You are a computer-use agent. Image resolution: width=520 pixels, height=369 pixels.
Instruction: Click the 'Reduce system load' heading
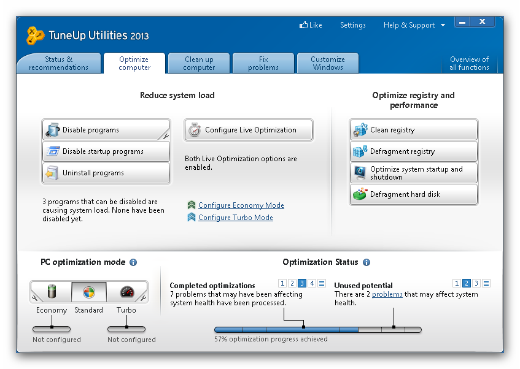point(177,96)
